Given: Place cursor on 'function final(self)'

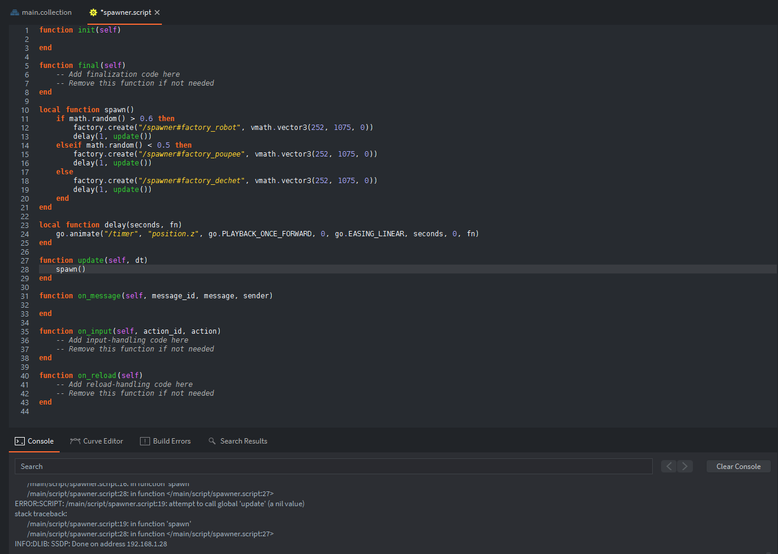Looking at the screenshot, I should tap(82, 66).
